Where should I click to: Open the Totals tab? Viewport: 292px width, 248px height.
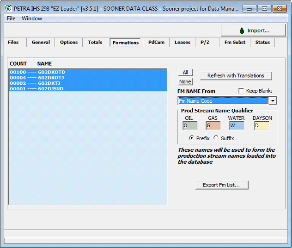point(95,43)
